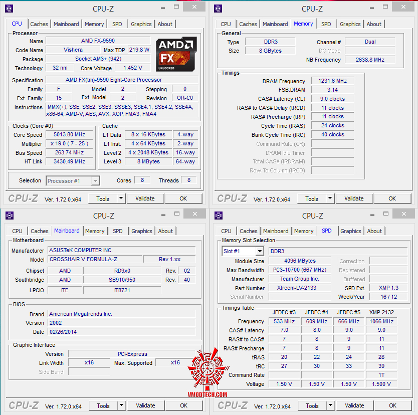Click Tools button in CPU window

[x=103, y=198]
